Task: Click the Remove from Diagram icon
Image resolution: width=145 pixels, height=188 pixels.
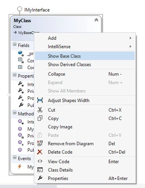Action: click(40, 143)
